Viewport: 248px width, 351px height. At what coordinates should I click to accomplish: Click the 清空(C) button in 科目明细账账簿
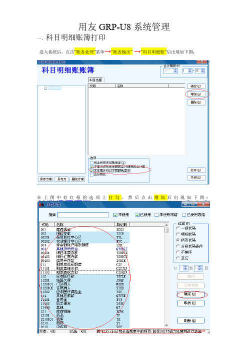[196, 86]
